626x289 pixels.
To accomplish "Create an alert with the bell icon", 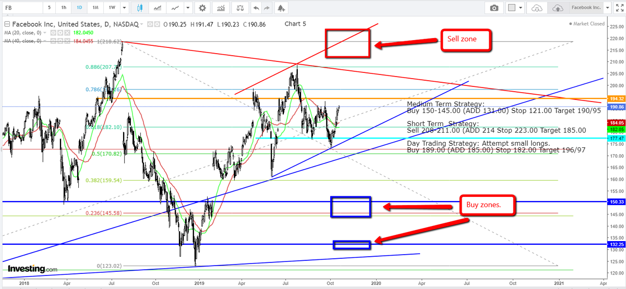I will pos(281,8).
